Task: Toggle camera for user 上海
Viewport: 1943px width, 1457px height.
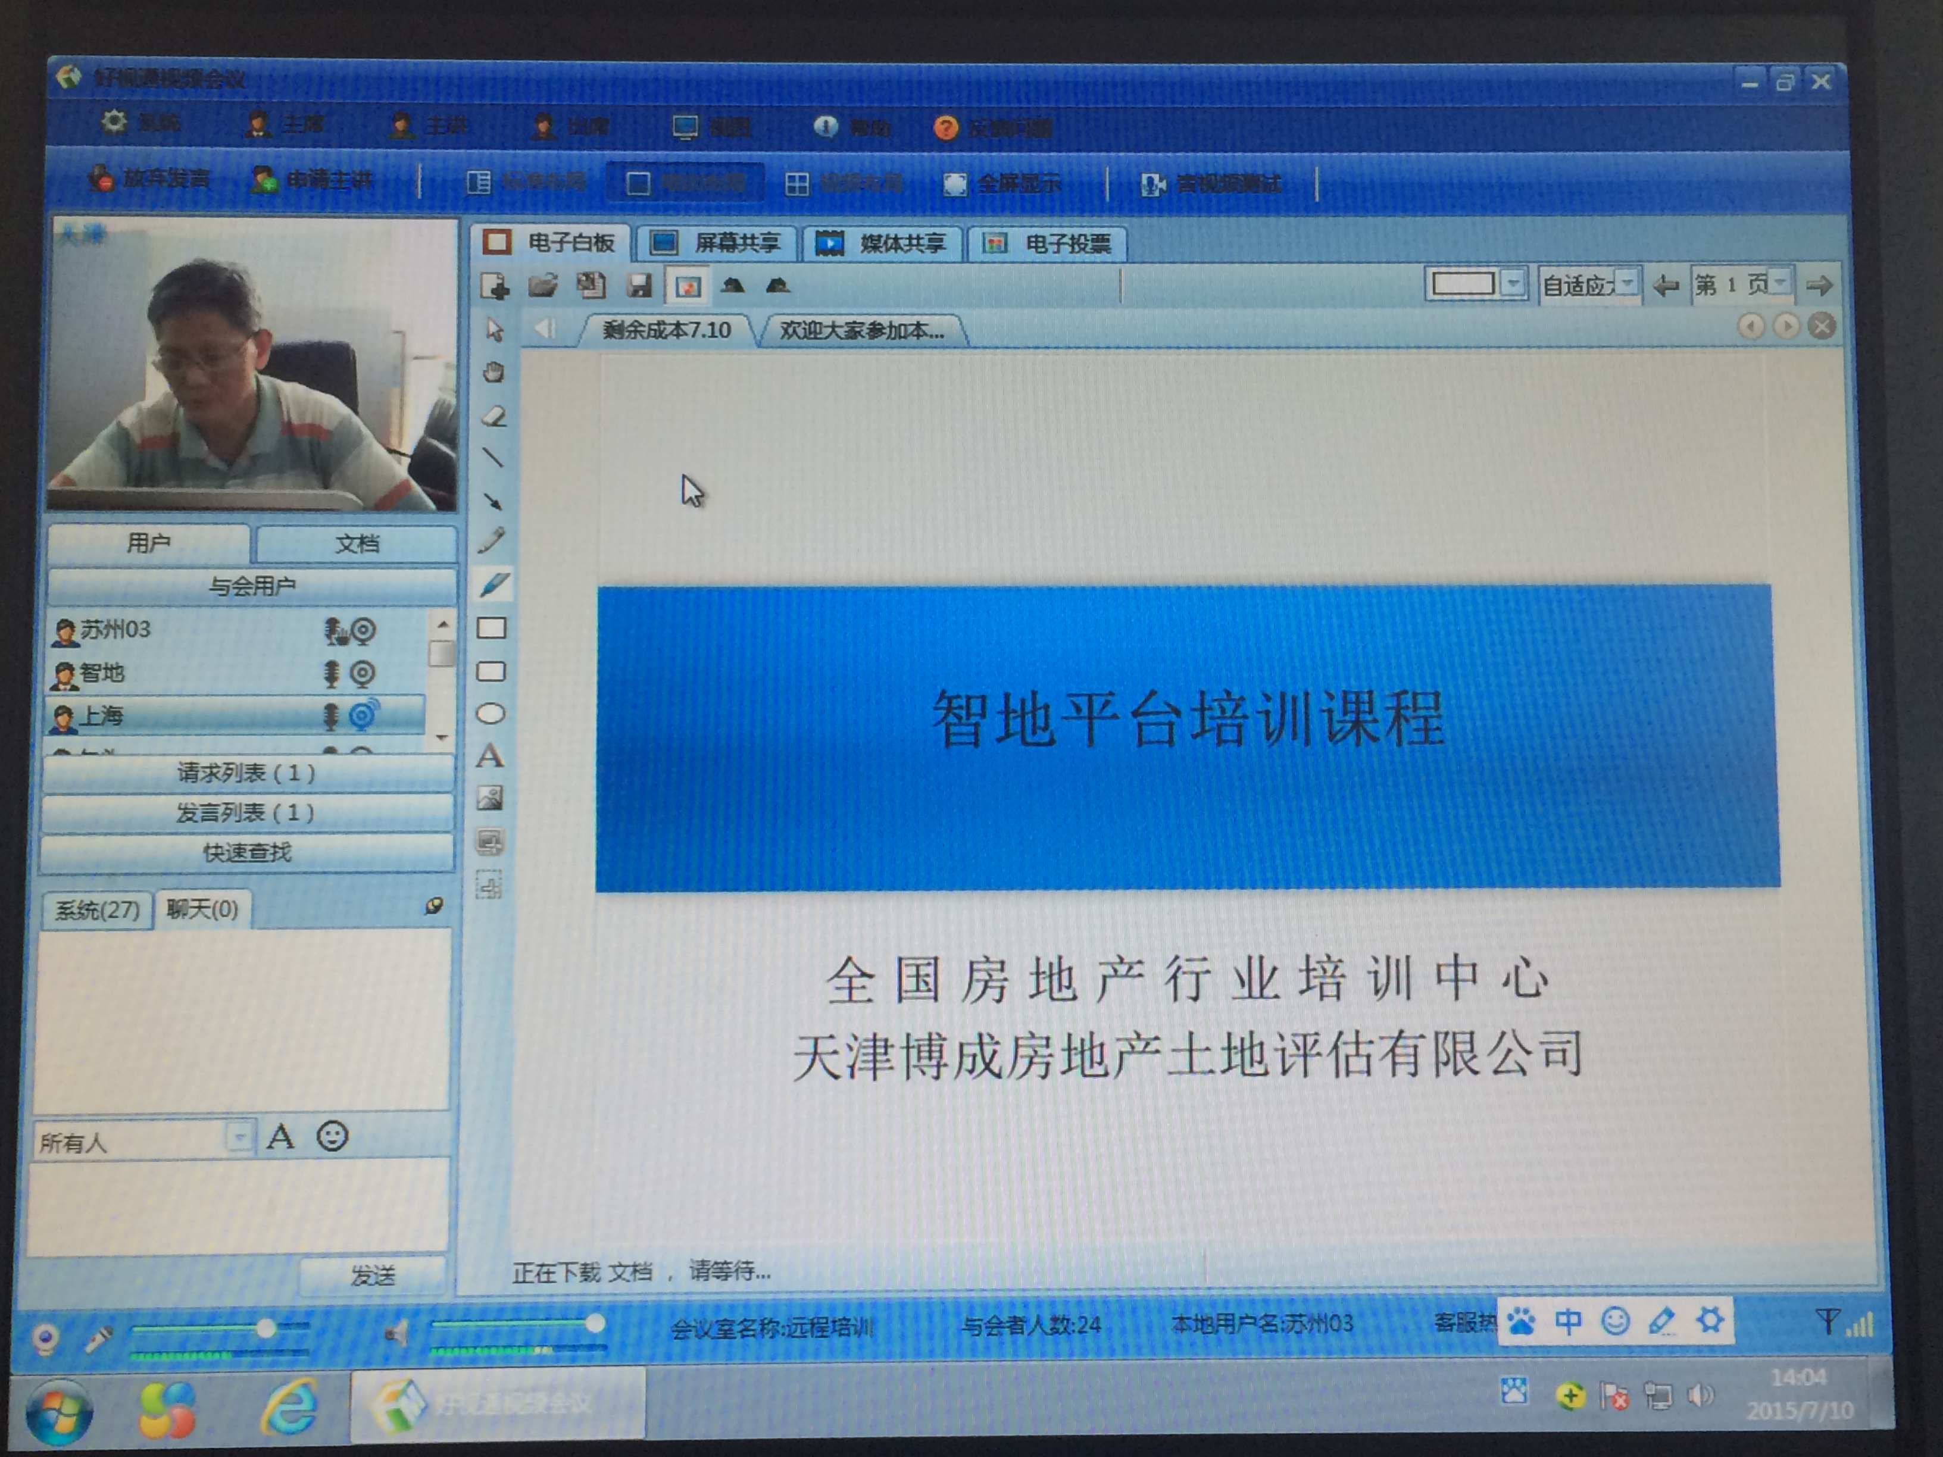Action: pyautogui.click(x=364, y=715)
